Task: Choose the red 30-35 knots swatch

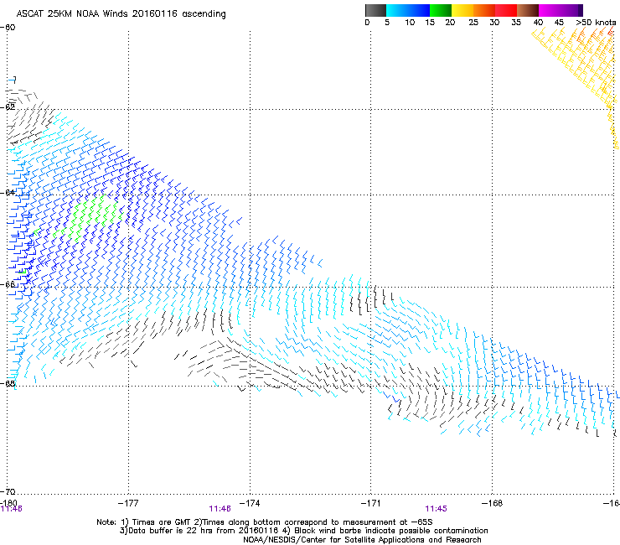Action: click(x=506, y=10)
